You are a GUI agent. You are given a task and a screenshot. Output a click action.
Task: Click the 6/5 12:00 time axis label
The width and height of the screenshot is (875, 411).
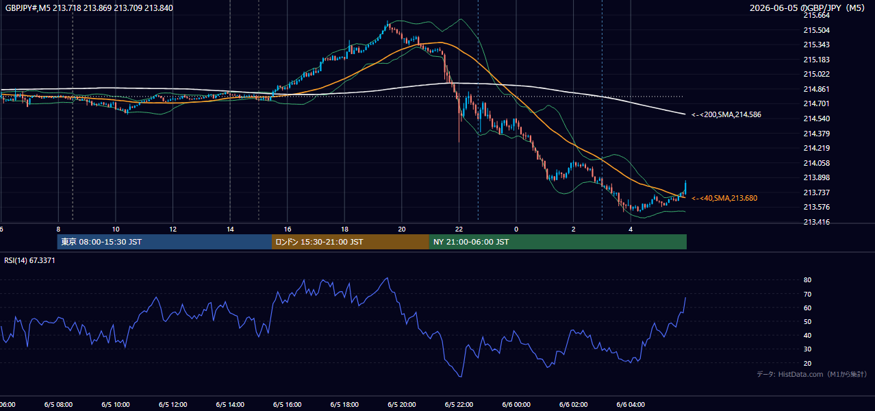tap(173, 405)
